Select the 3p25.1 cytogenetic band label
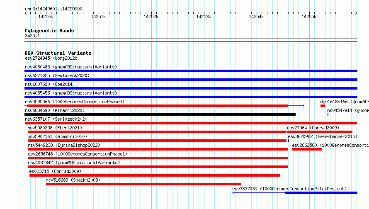 coord(32,36)
